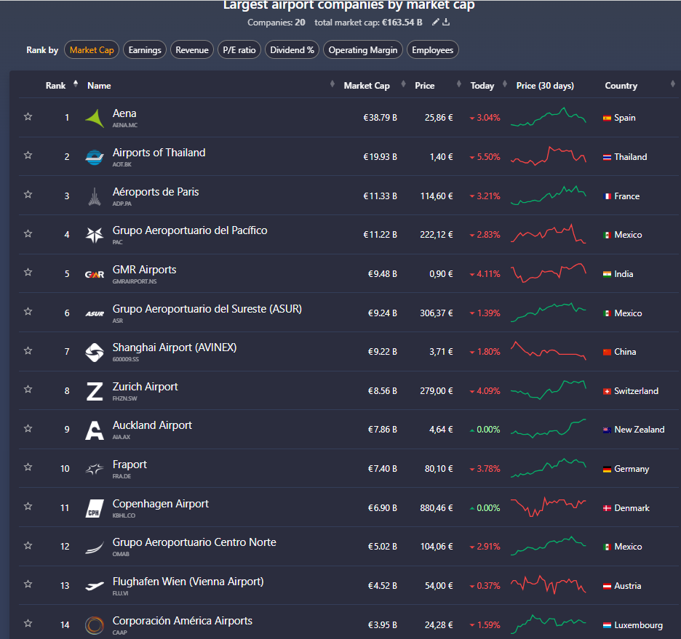Viewport: 681px width, 639px height.
Task: Open the Grupo Aeroportuario Centro Norte logo
Action: coord(95,547)
